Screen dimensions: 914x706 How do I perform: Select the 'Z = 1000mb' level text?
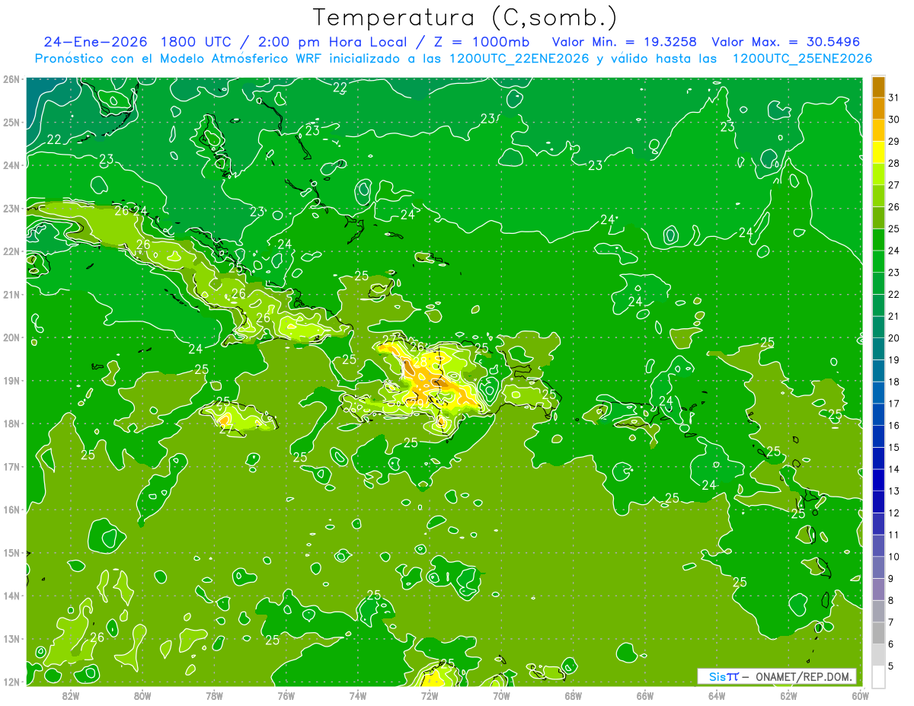[x=483, y=42]
